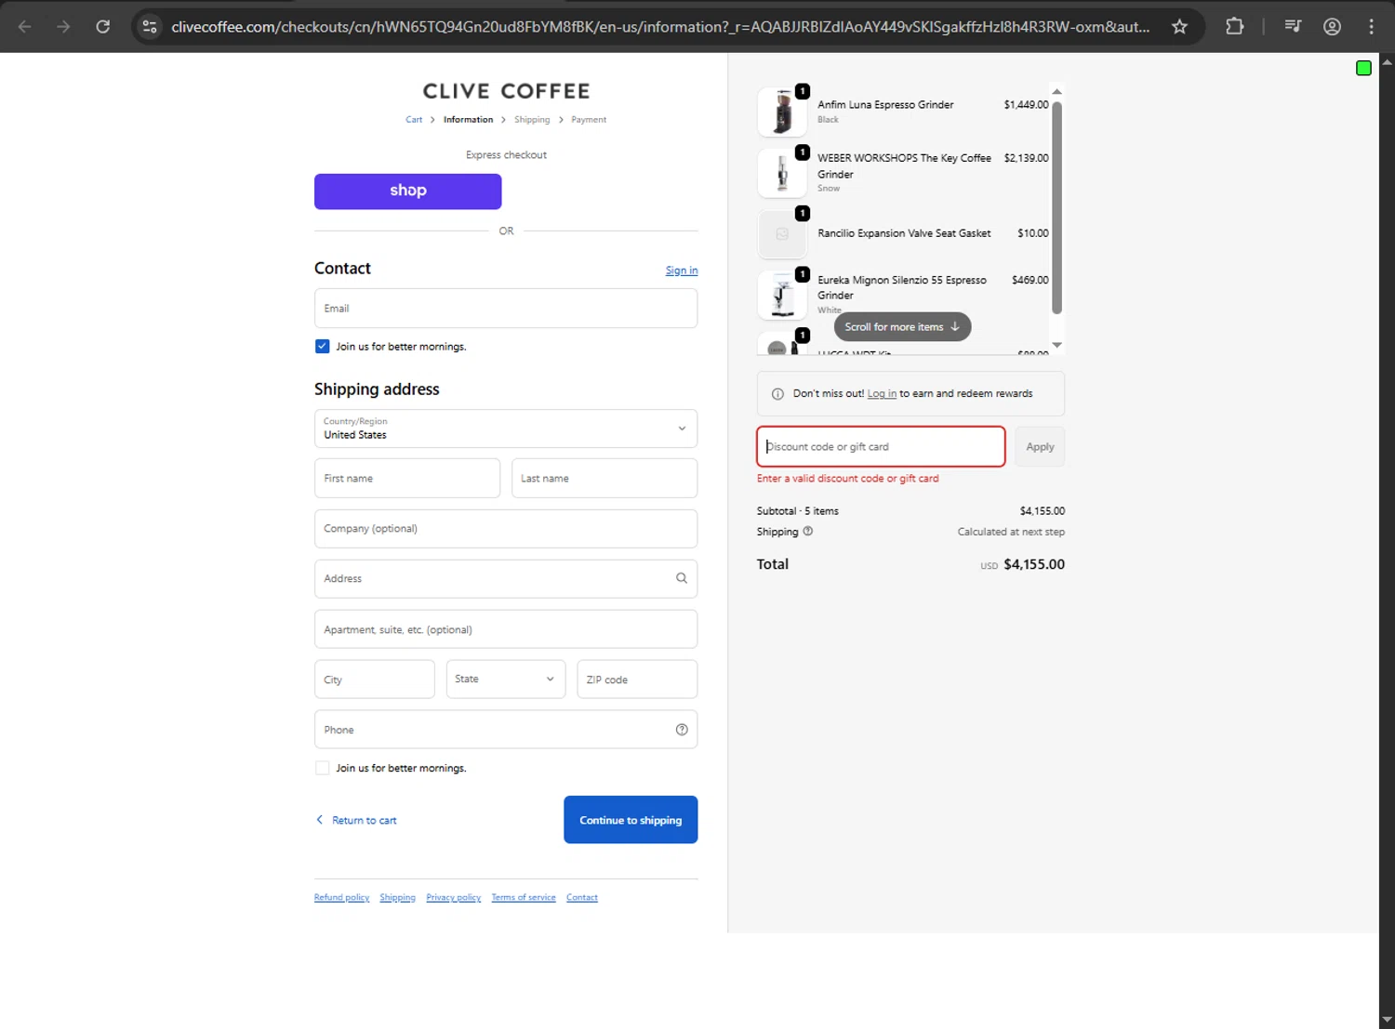The width and height of the screenshot is (1395, 1029).
Task: Click the Anfim Luna Espresso Grinder thumbnail
Action: (782, 112)
